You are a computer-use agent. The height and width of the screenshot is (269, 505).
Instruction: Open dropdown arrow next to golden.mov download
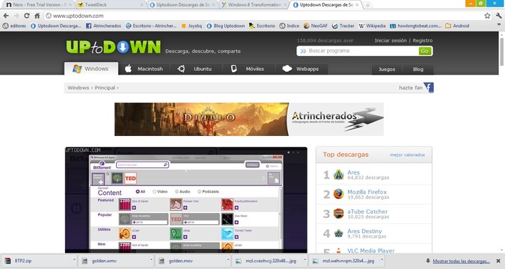[228, 260]
